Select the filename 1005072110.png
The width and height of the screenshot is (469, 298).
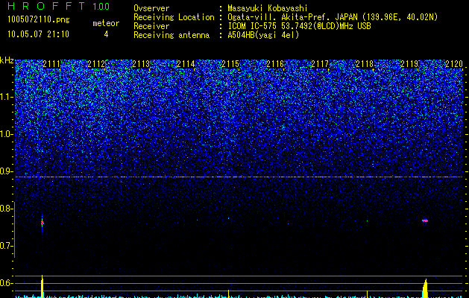(39, 19)
